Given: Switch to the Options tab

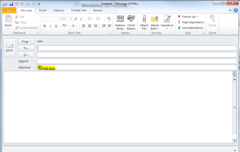Looking at the screenshot, I should point(59,10).
